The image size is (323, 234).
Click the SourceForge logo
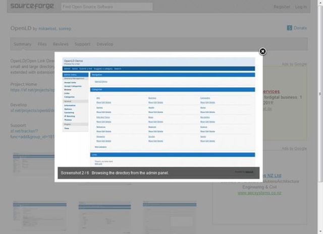pos(32,6)
